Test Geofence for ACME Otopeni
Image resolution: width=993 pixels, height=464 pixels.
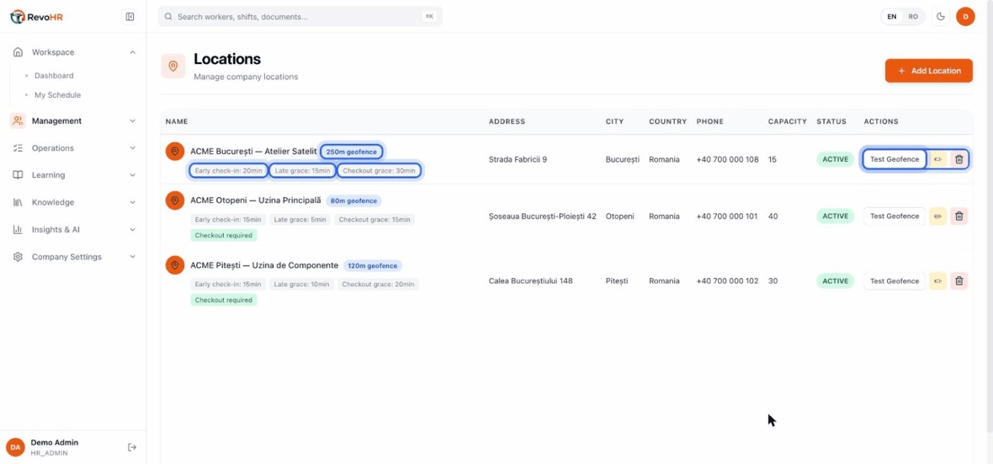[x=895, y=216]
